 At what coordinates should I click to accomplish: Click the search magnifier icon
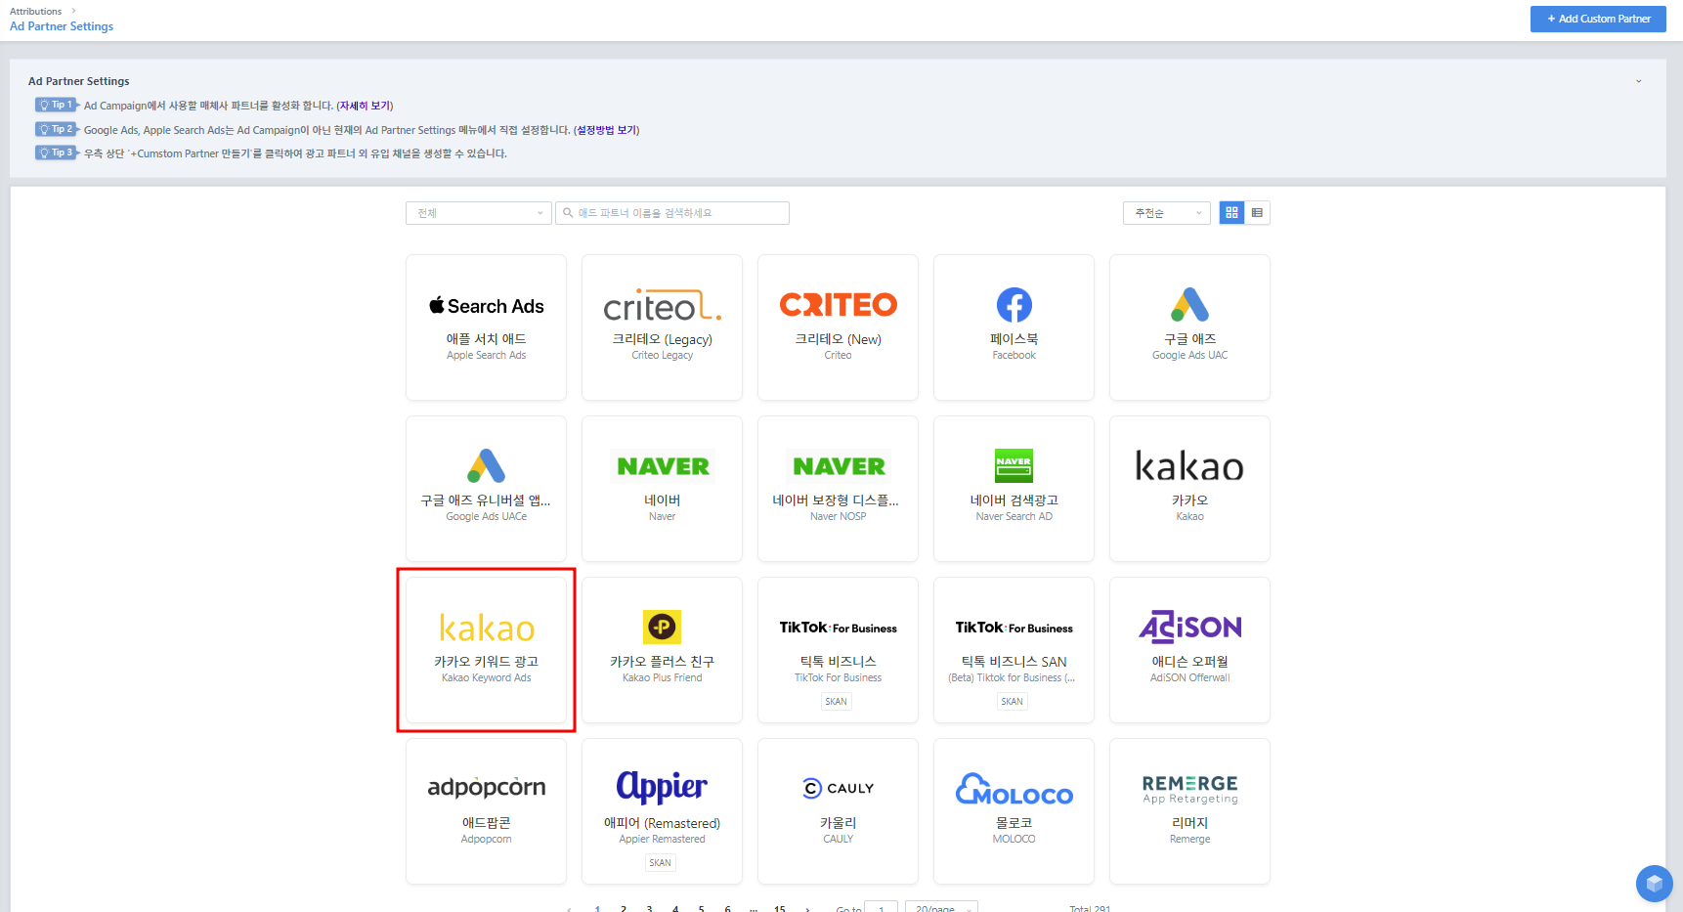[x=568, y=213]
